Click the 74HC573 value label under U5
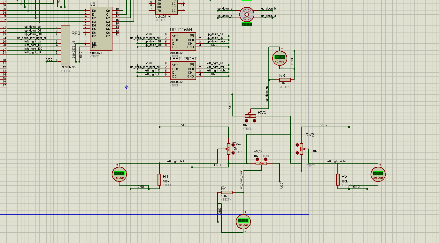The image size is (439, 243). click(96, 53)
